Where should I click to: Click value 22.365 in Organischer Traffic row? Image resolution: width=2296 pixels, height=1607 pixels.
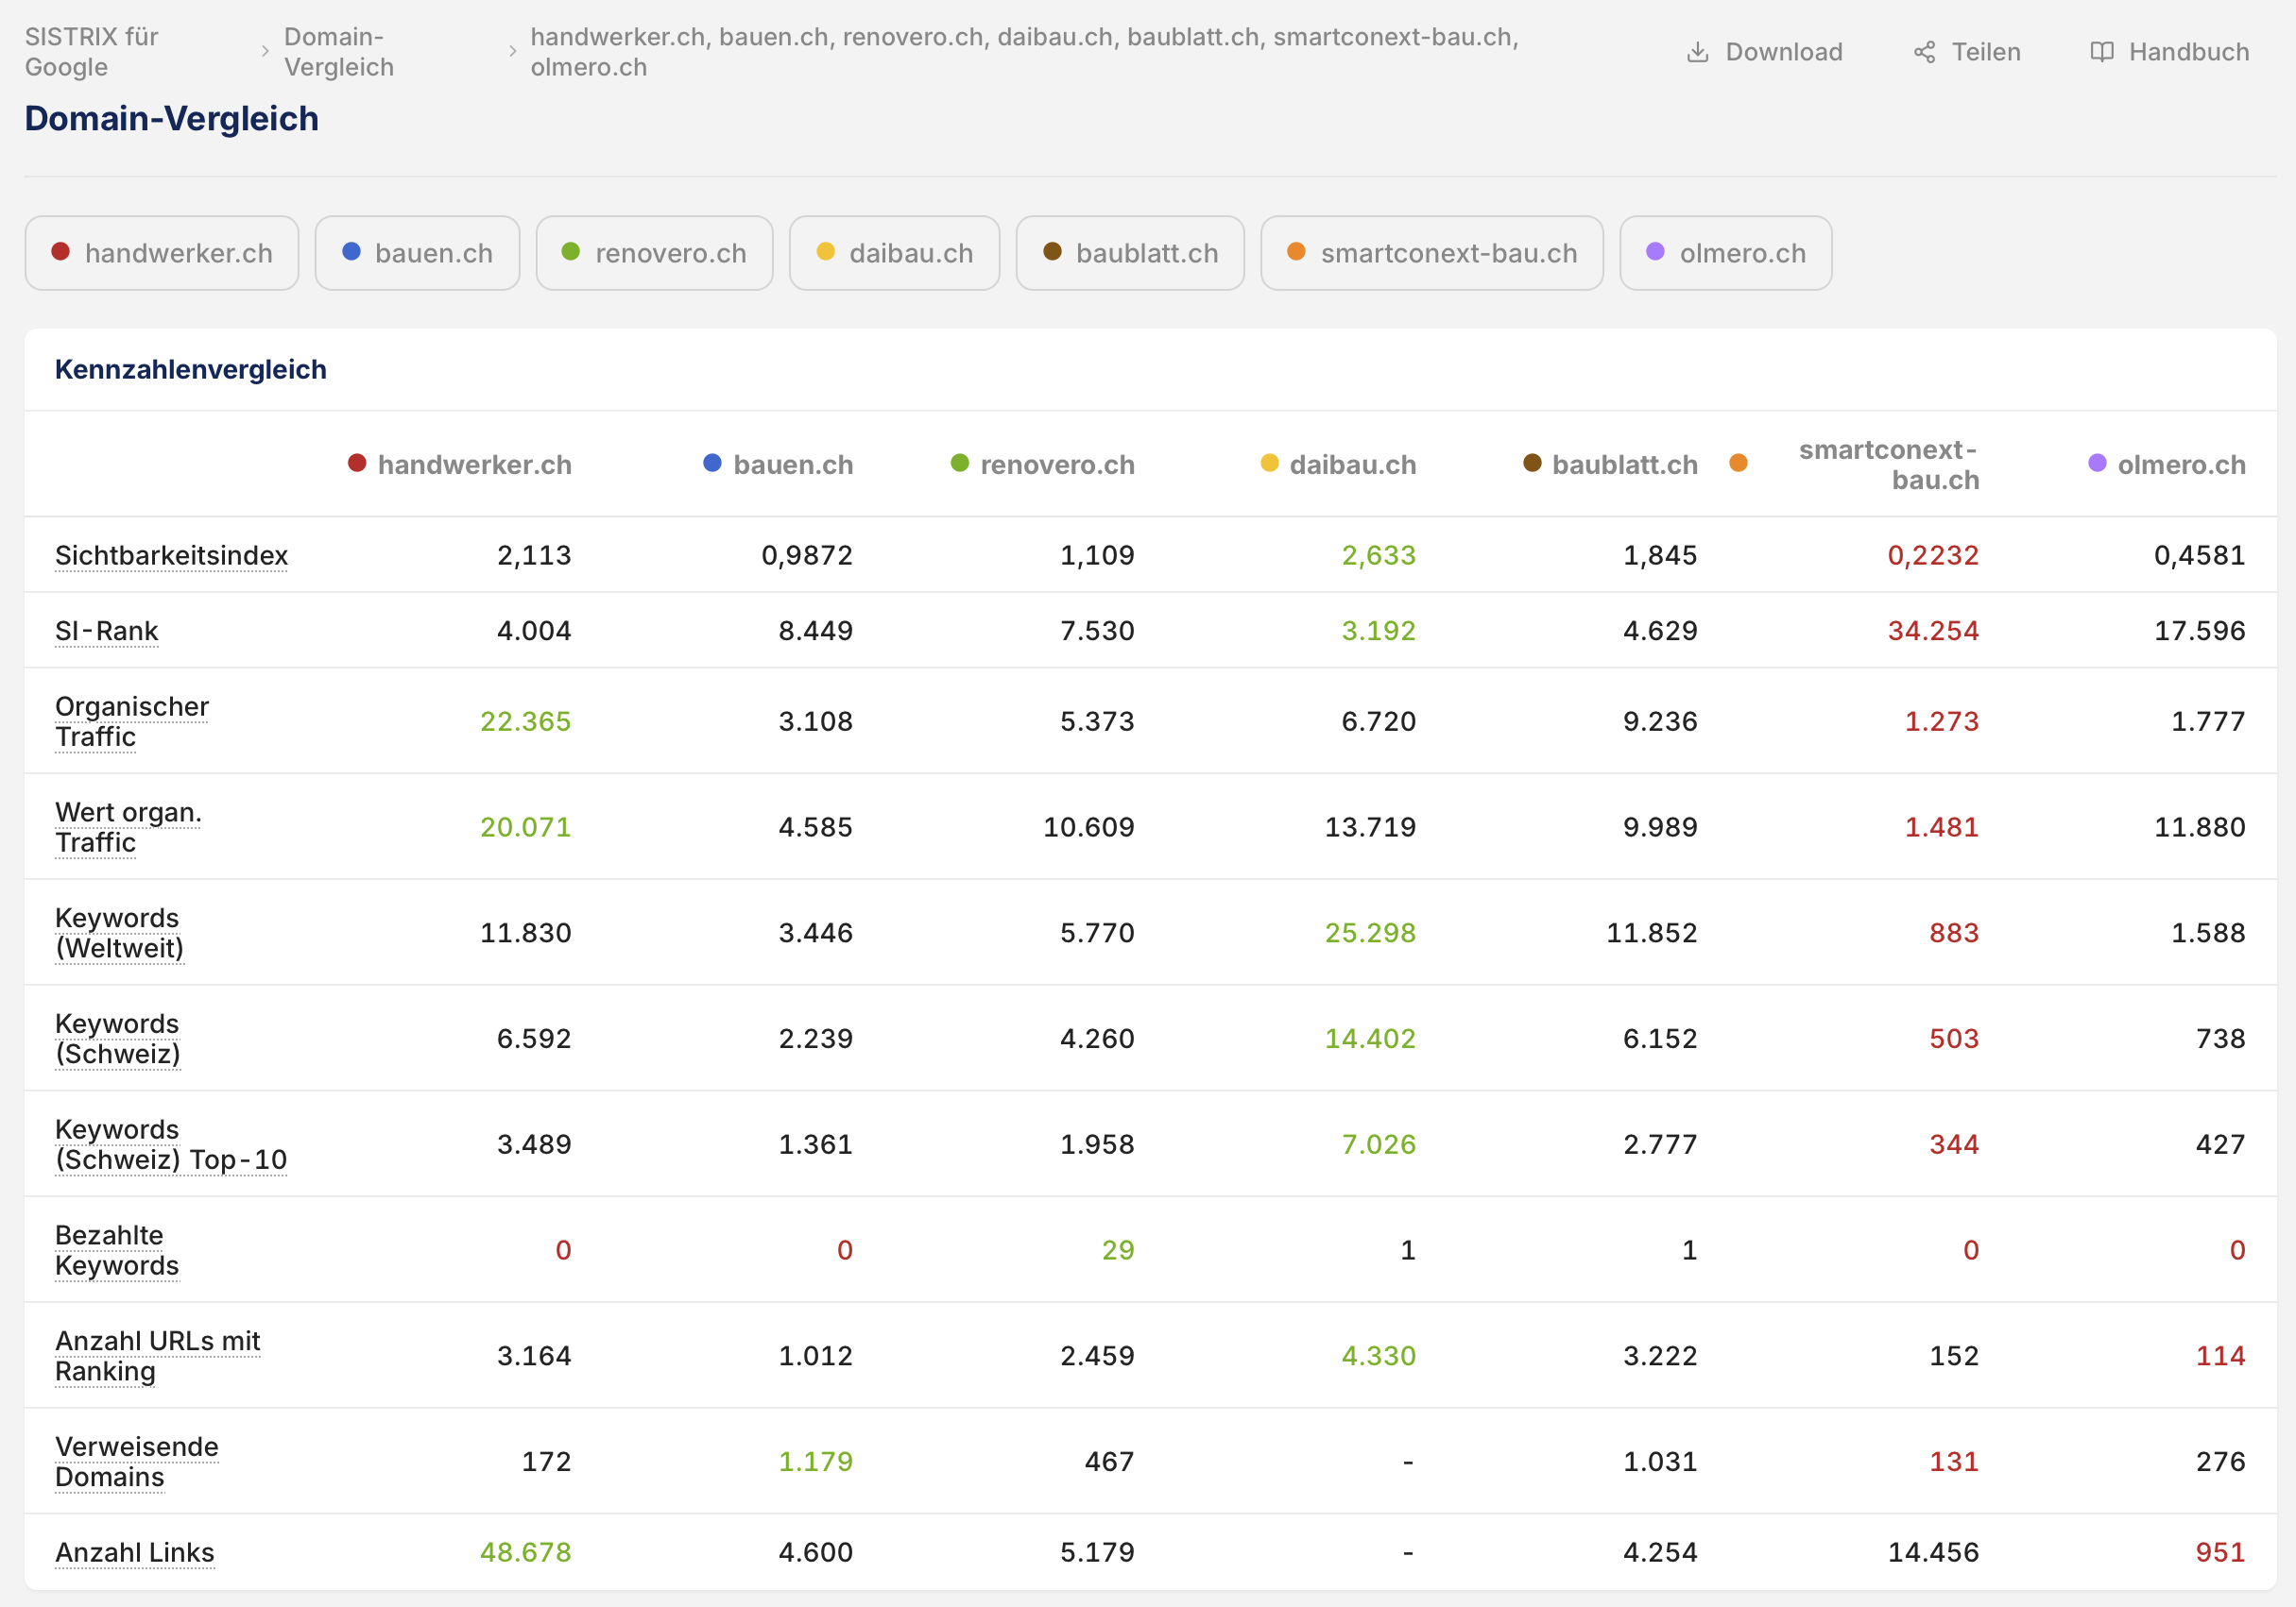[x=525, y=721]
